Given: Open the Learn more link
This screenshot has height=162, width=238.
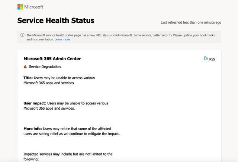Looking at the screenshot, I should point(62,39).
